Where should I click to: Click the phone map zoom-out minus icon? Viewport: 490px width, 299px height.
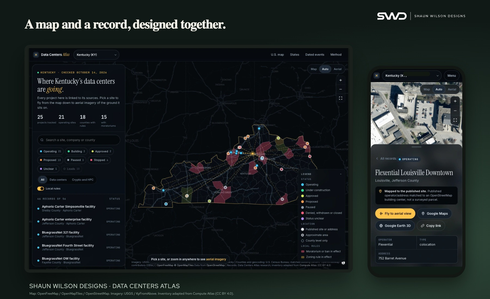pyautogui.click(x=455, y=111)
